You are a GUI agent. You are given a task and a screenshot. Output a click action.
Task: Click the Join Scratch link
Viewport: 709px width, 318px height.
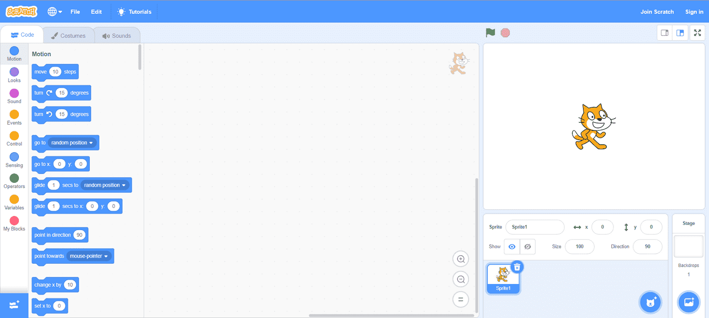[657, 12]
